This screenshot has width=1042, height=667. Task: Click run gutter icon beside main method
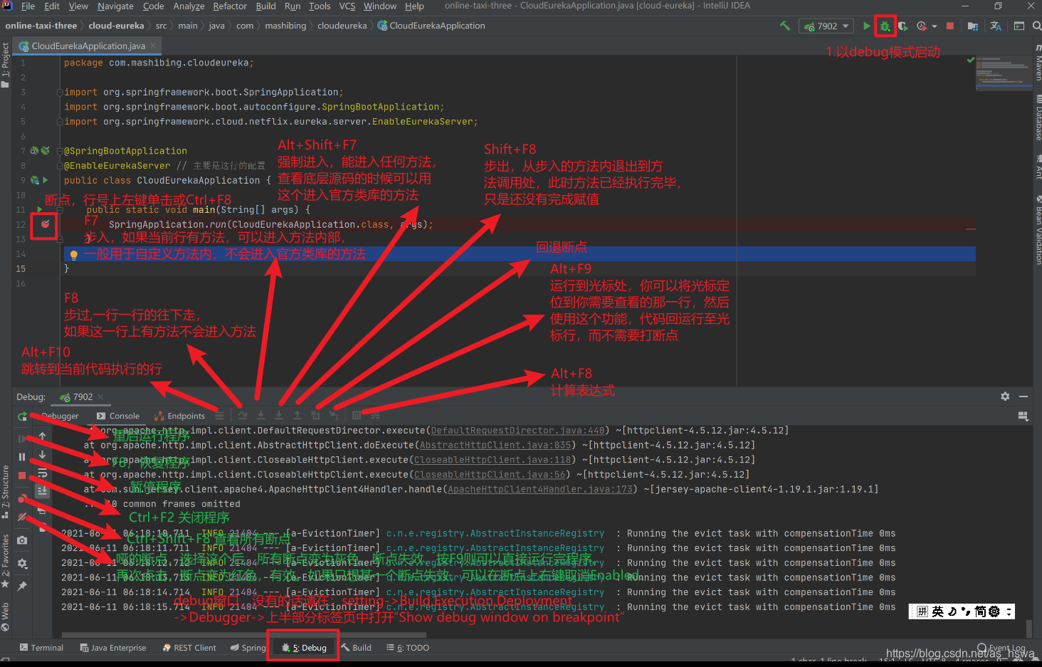point(39,209)
